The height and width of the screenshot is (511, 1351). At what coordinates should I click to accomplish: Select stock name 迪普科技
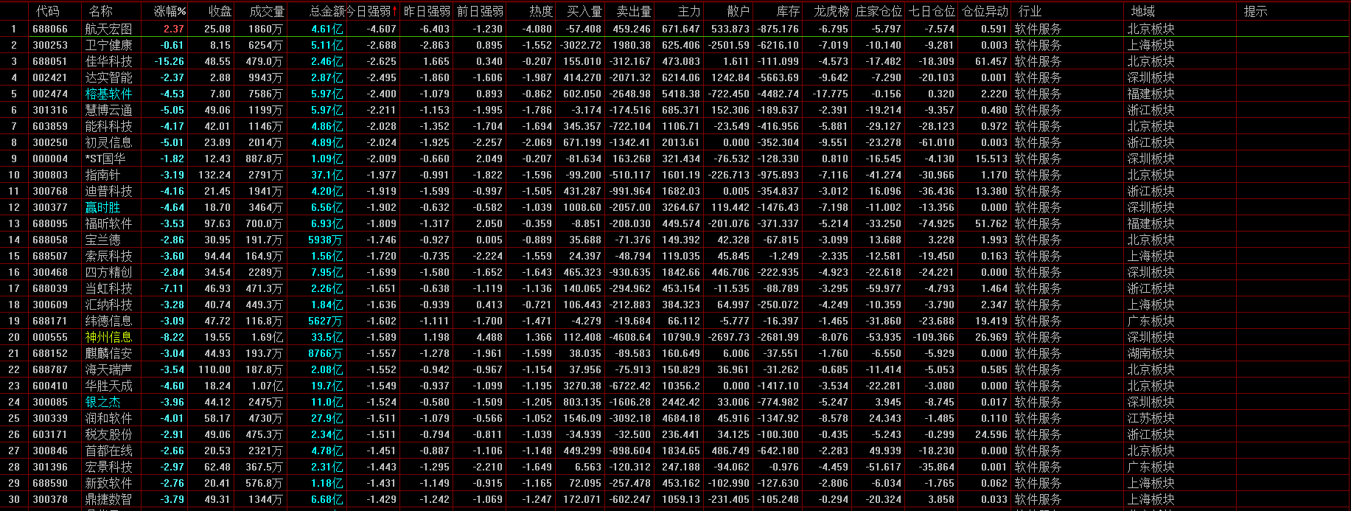pos(108,191)
